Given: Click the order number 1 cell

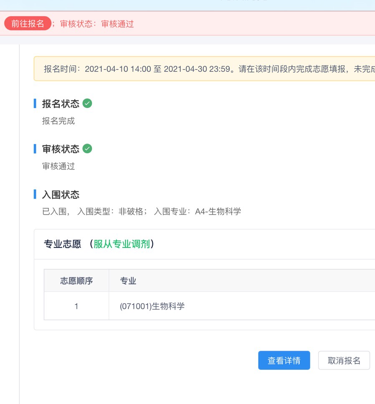Looking at the screenshot, I should [x=76, y=306].
